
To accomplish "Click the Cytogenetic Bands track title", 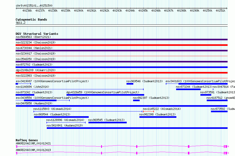I will [x=31, y=19].
